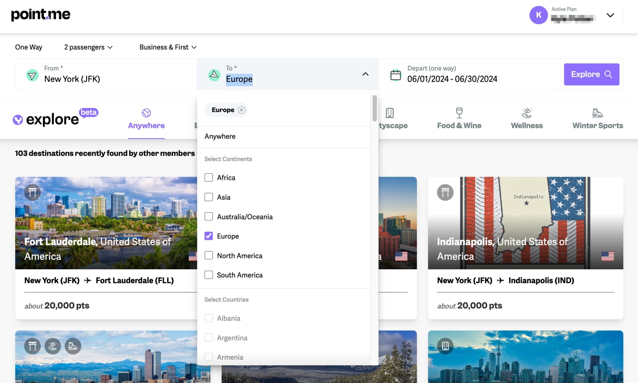The height and width of the screenshot is (383, 638).
Task: Click the calendar icon next to Depart dates
Action: tap(396, 74)
